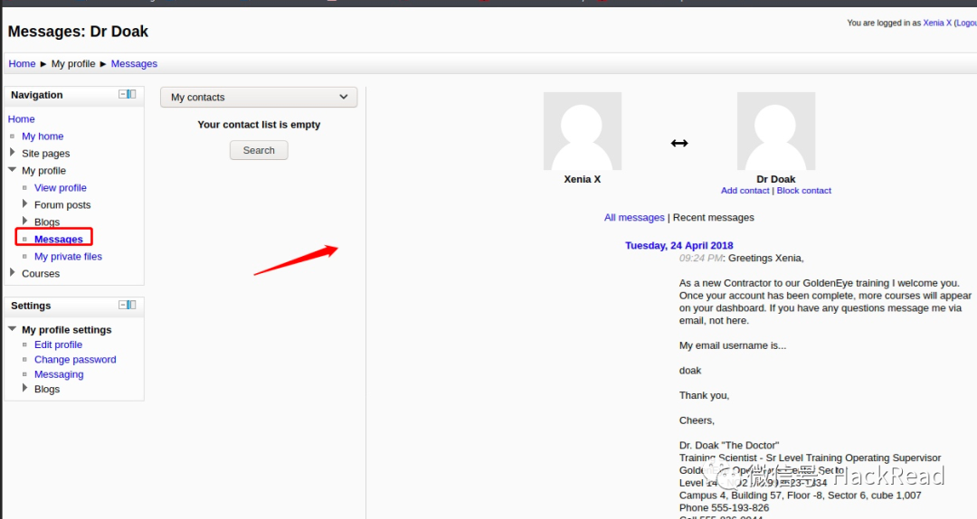Expand Blogs in Settings block
This screenshot has height=519, width=977.
[25, 388]
